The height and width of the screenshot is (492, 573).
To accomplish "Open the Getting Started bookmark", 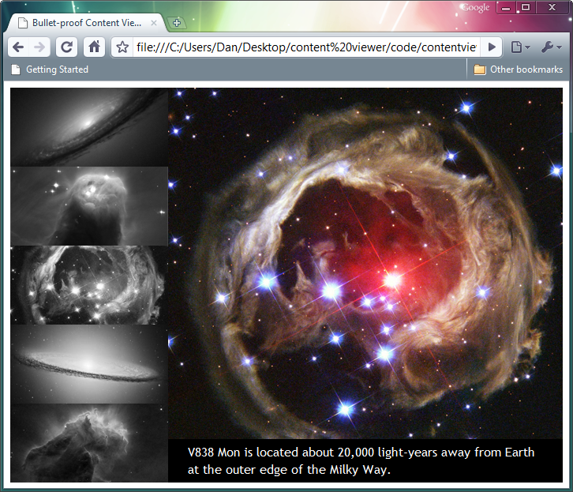I will (50, 69).
